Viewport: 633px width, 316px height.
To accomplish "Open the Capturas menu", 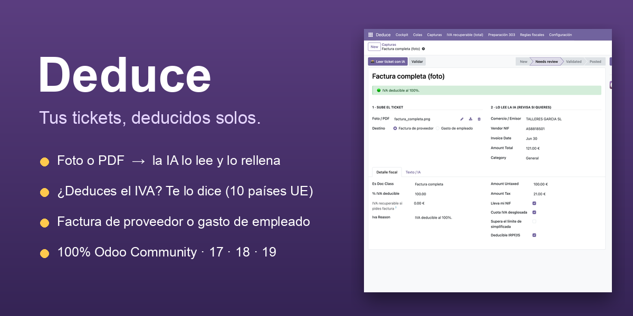I will [x=435, y=35].
